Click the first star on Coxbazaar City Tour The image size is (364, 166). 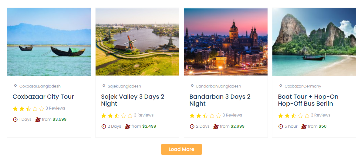[x=15, y=109]
